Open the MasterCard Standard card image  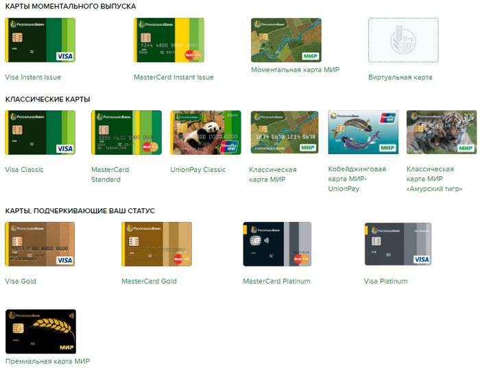click(x=126, y=132)
